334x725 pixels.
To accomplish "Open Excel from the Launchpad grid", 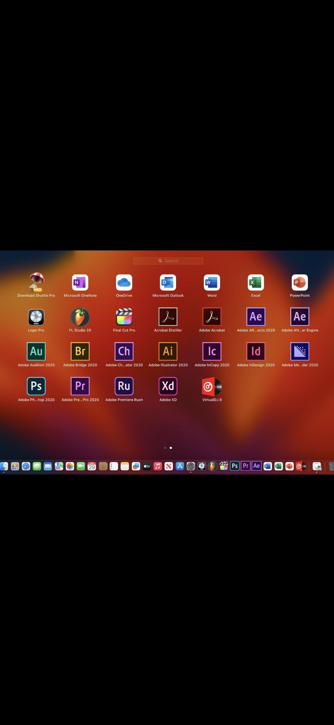I will 256,282.
